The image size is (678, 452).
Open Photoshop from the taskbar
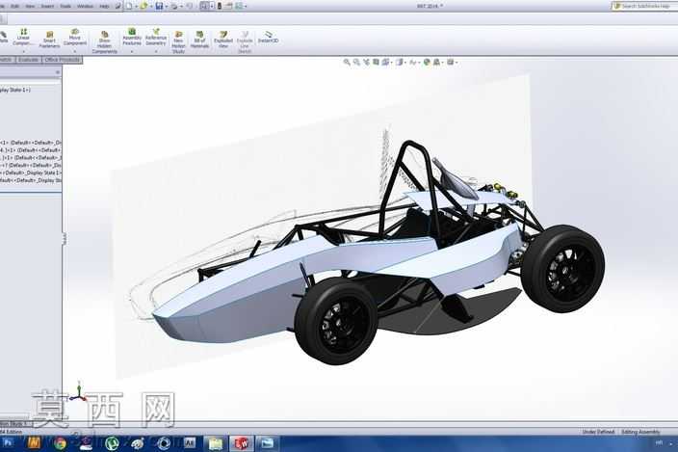(x=8, y=443)
